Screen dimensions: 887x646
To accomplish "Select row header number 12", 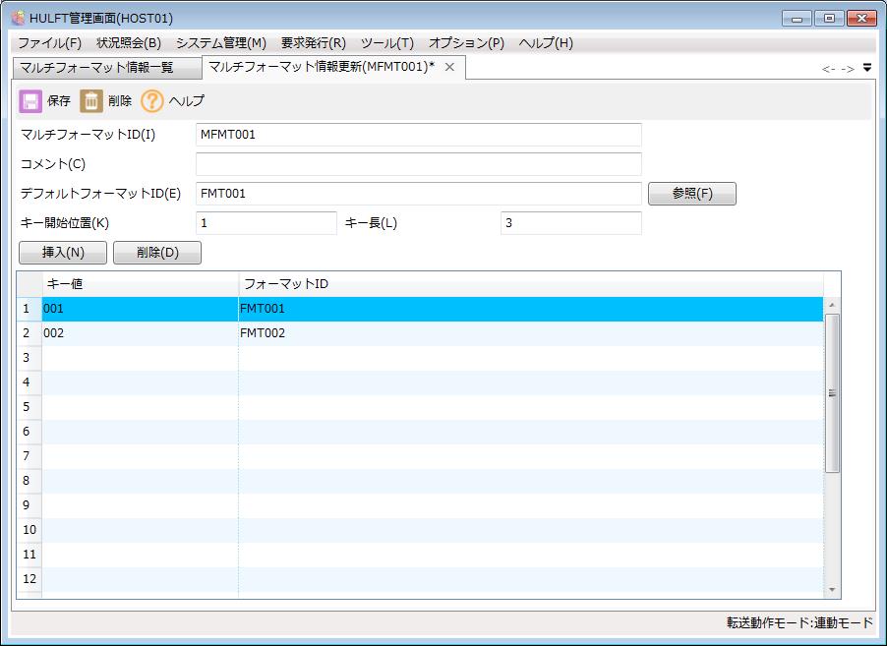I will click(x=29, y=579).
